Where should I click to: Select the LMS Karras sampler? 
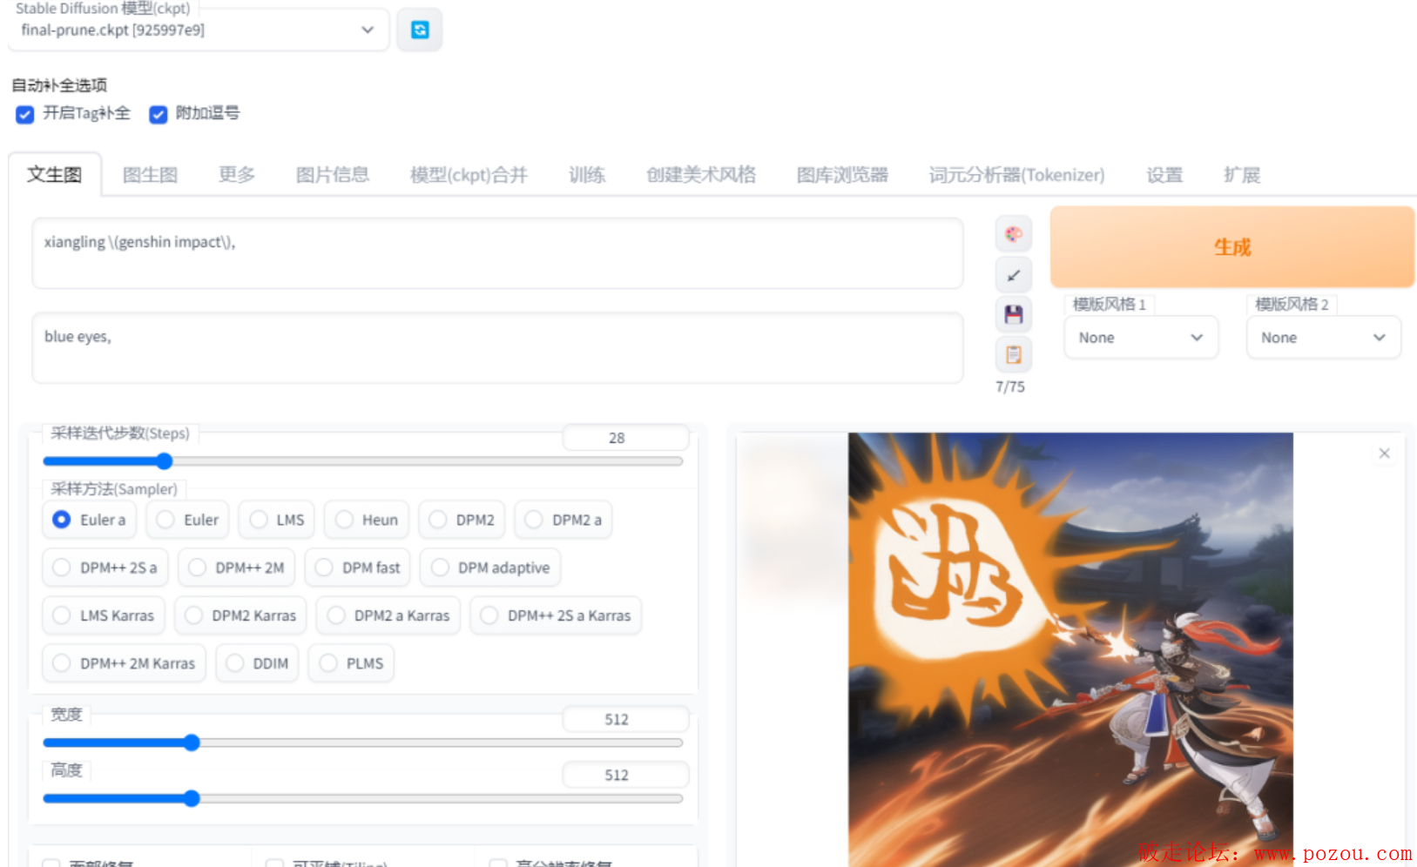pyautogui.click(x=104, y=615)
